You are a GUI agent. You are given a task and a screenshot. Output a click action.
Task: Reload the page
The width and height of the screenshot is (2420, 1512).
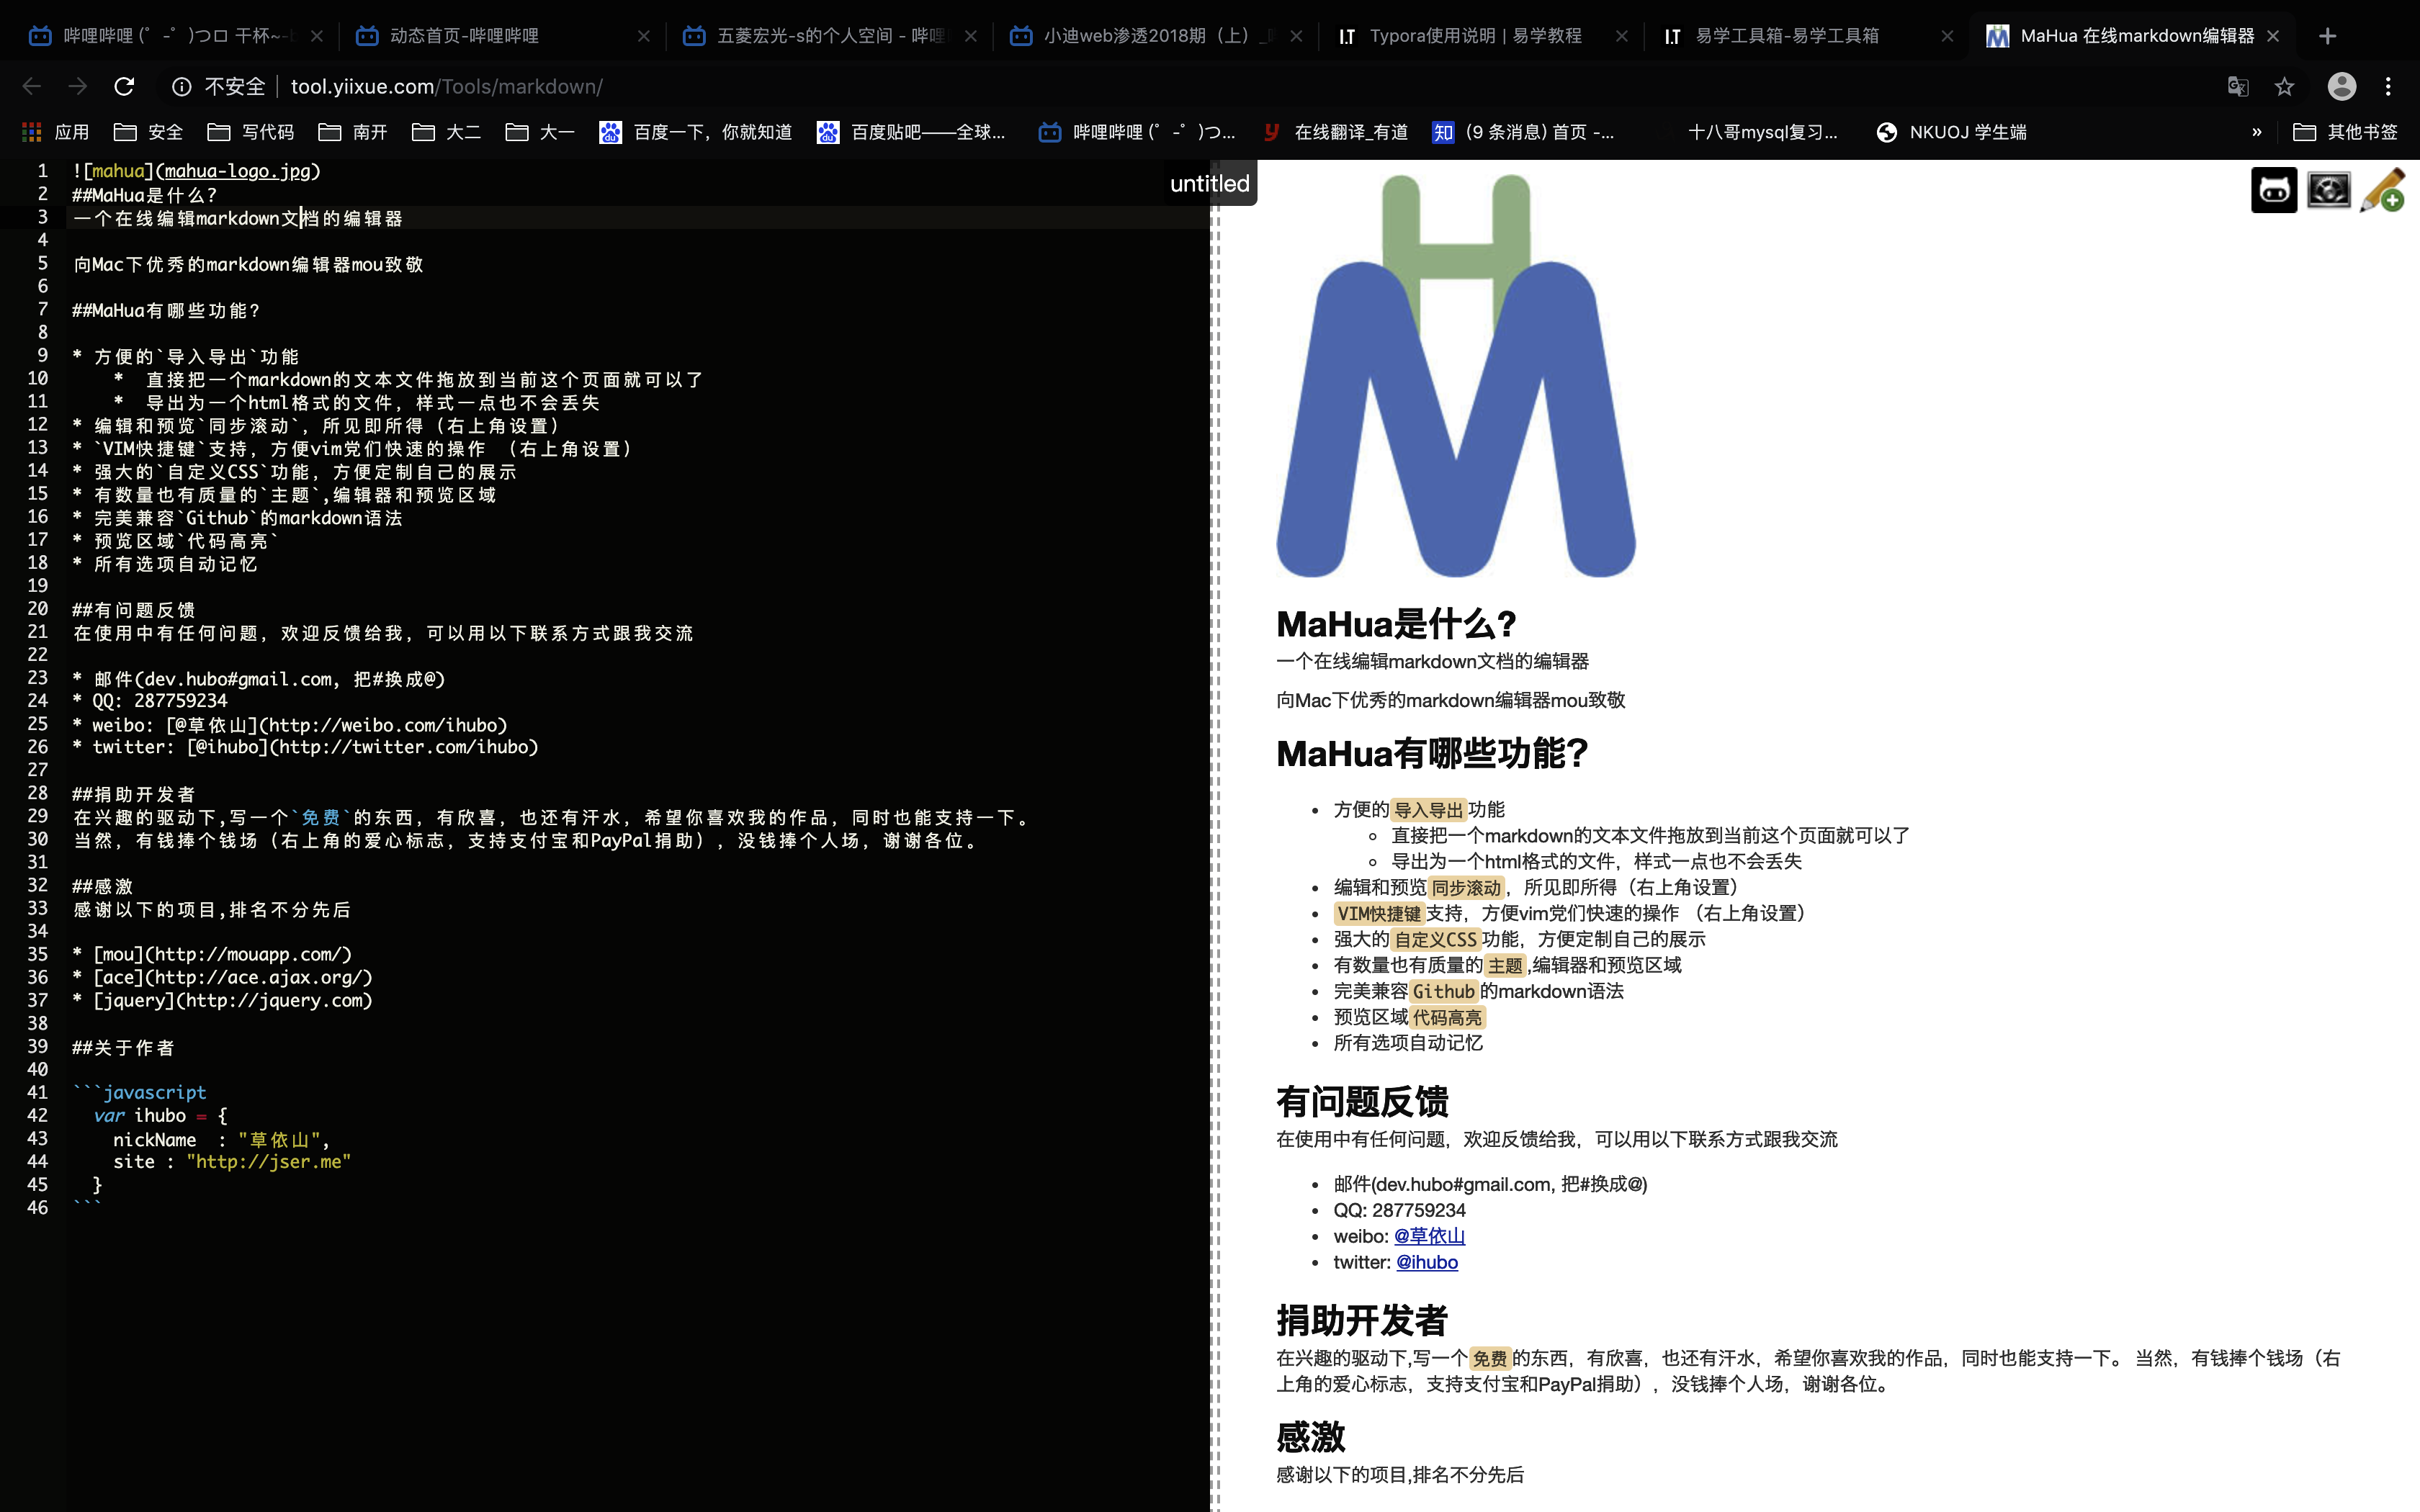[124, 87]
